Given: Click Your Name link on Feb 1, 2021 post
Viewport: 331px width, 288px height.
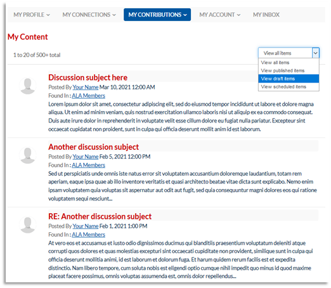Looking at the screenshot, I should point(86,226).
